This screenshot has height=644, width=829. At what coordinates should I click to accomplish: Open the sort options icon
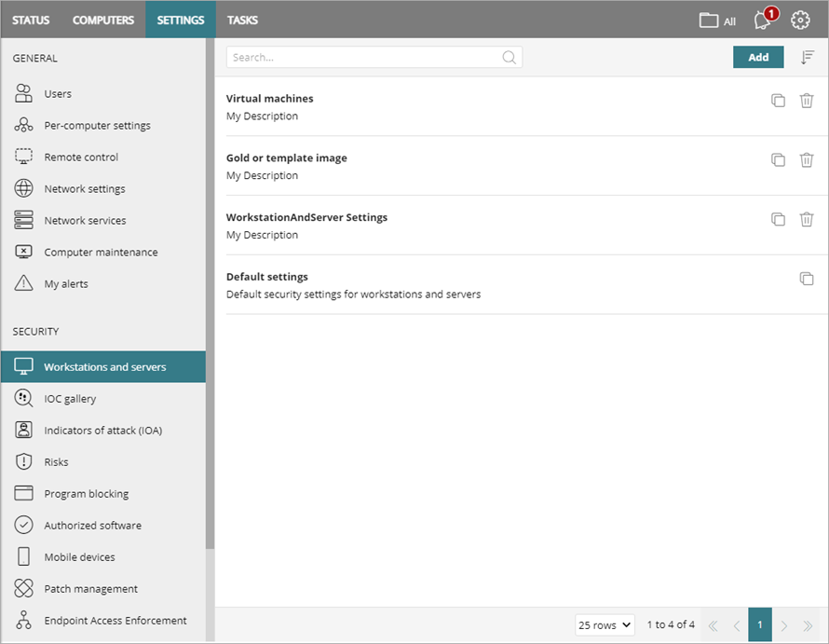coord(809,57)
